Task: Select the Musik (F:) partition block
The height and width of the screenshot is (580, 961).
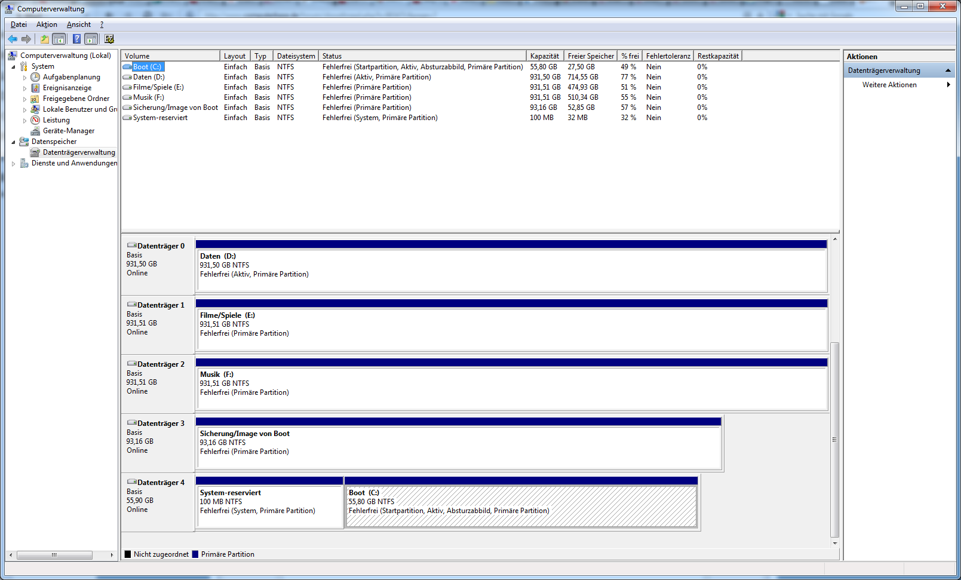Action: pyautogui.click(x=511, y=384)
